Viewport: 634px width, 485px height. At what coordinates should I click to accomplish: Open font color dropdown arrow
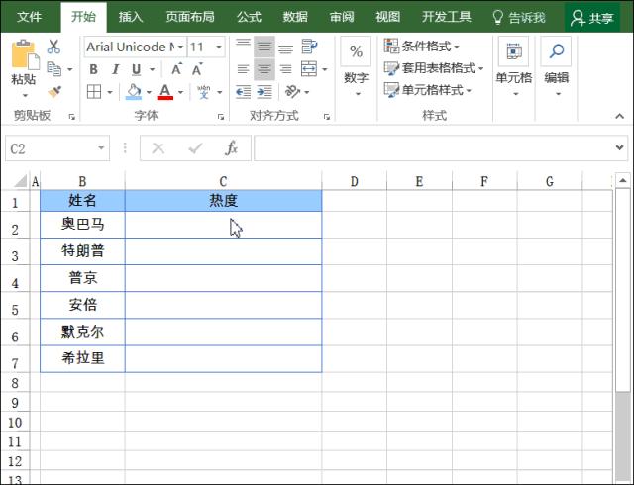pyautogui.click(x=180, y=93)
